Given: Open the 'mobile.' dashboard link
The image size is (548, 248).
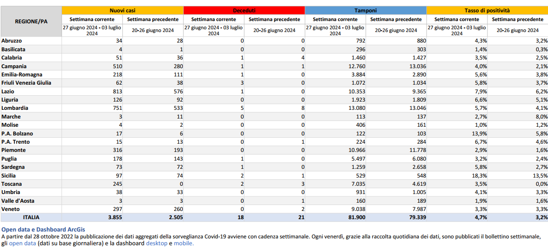Looking at the screenshot, I should tap(184, 243).
